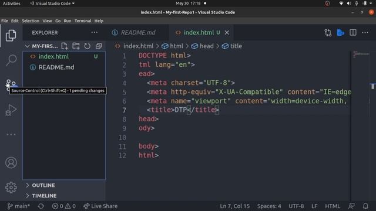Refresh the explorer file list
The height and width of the screenshot is (211, 376).
(88, 46)
